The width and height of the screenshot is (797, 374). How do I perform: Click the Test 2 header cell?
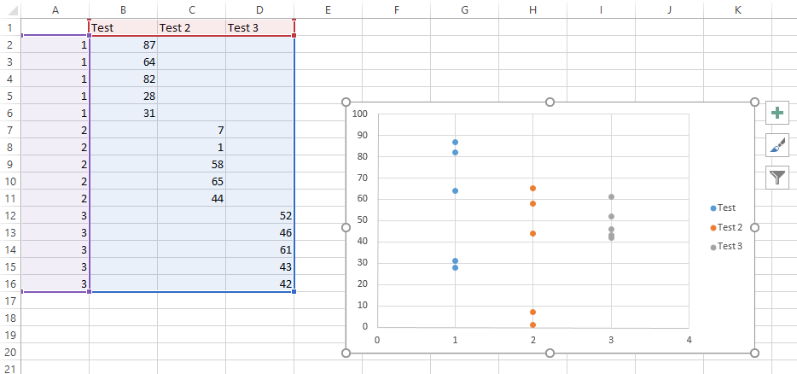pyautogui.click(x=192, y=27)
